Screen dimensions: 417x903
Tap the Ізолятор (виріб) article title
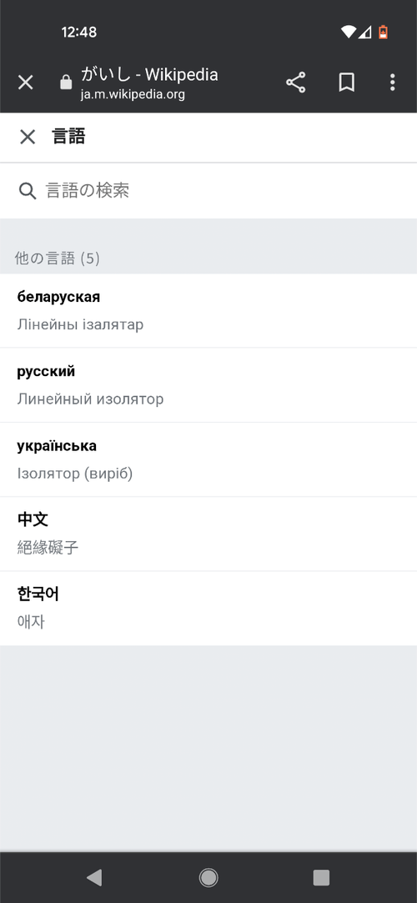(75, 474)
